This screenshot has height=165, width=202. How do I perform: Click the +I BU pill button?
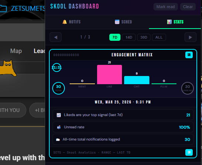[x=37, y=110]
